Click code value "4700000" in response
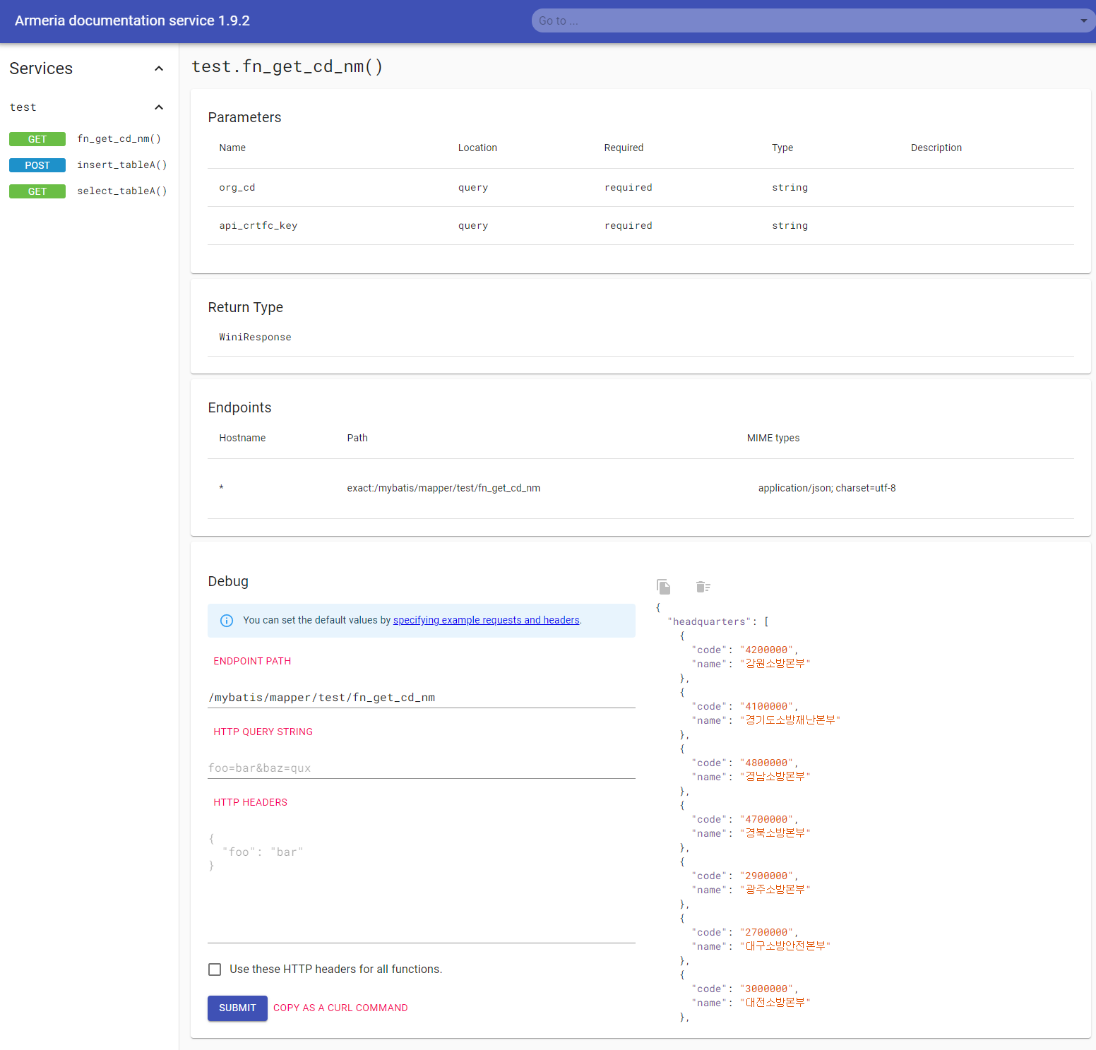 (x=766, y=820)
